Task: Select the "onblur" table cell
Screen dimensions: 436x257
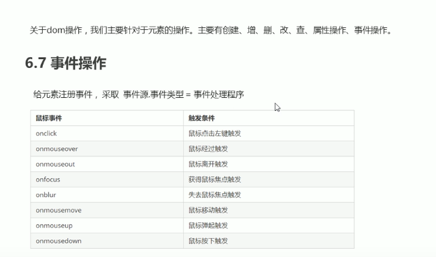Action: coord(107,194)
